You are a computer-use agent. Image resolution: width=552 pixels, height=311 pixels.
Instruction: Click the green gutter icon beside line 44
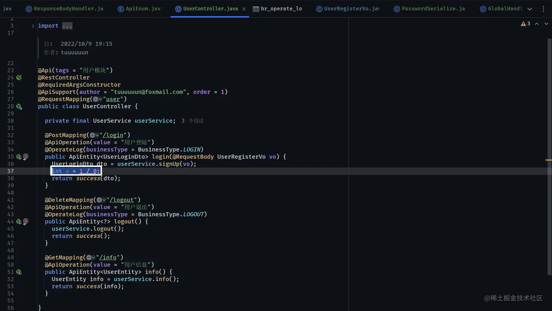click(x=19, y=221)
